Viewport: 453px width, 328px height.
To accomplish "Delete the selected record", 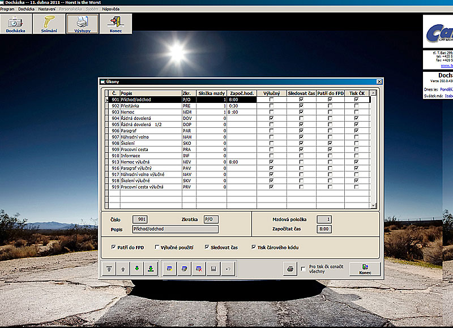I will 199,269.
